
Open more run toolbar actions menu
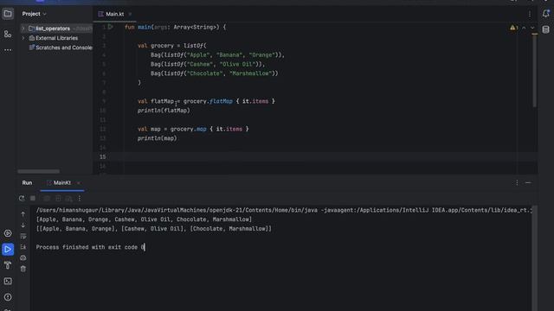coord(80,199)
